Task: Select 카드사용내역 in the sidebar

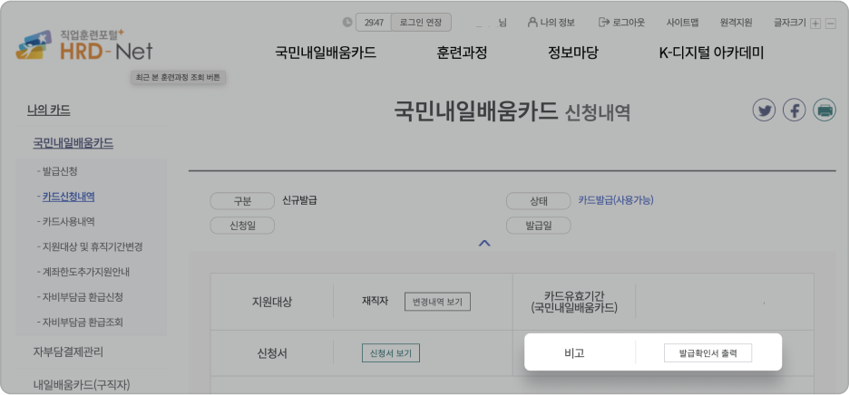Action: point(68,221)
